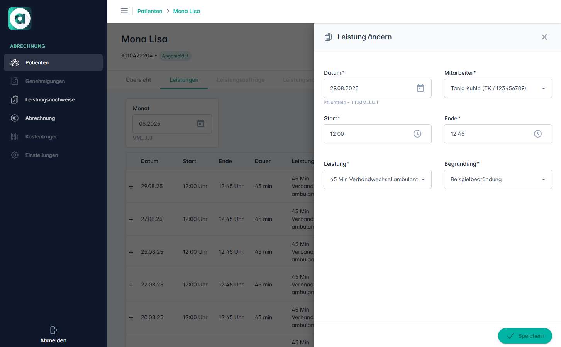Viewport: 561px width, 347px height.
Task: Select the Leistungen tab
Action: (184, 80)
